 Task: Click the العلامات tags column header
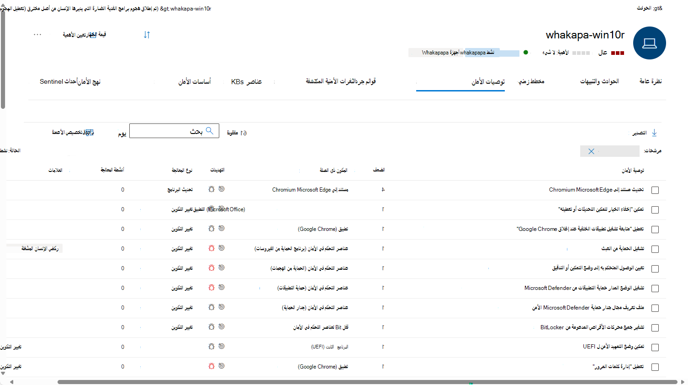point(55,170)
